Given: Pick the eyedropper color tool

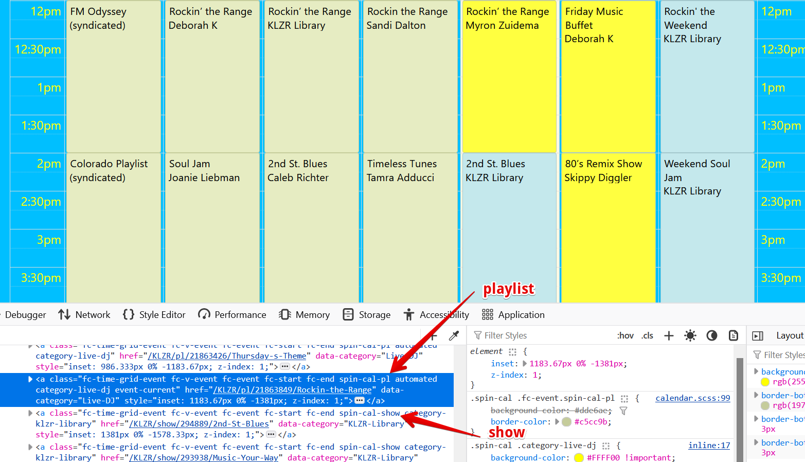Looking at the screenshot, I should pyautogui.click(x=453, y=335).
